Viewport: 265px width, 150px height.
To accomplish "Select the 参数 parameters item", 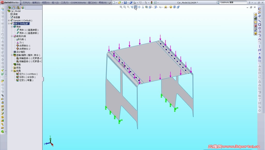I will point(14,14).
